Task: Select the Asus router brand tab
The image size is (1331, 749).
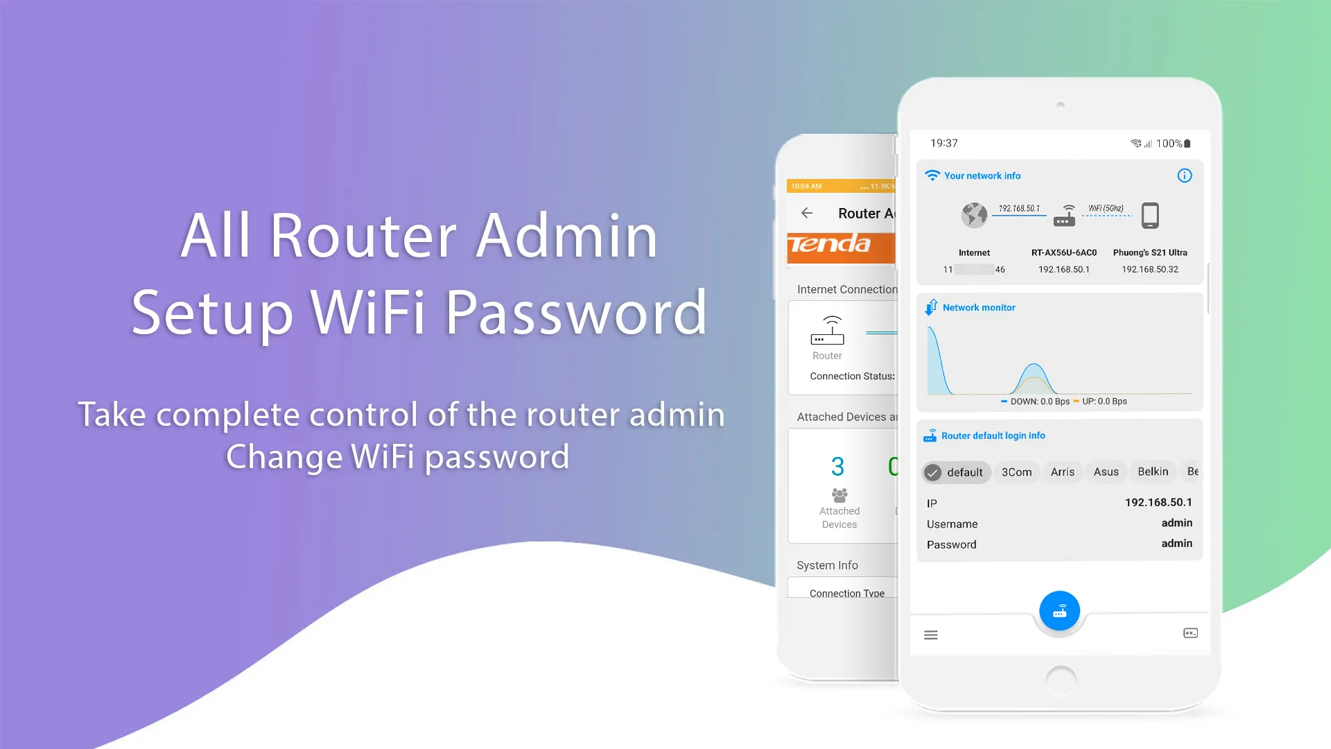Action: coord(1104,471)
